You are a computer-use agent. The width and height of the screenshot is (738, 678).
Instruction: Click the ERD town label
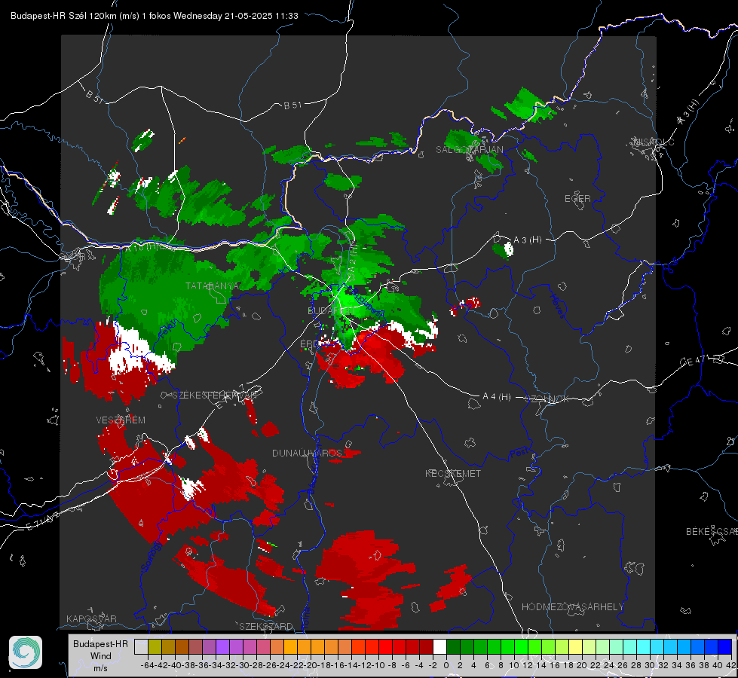point(309,344)
